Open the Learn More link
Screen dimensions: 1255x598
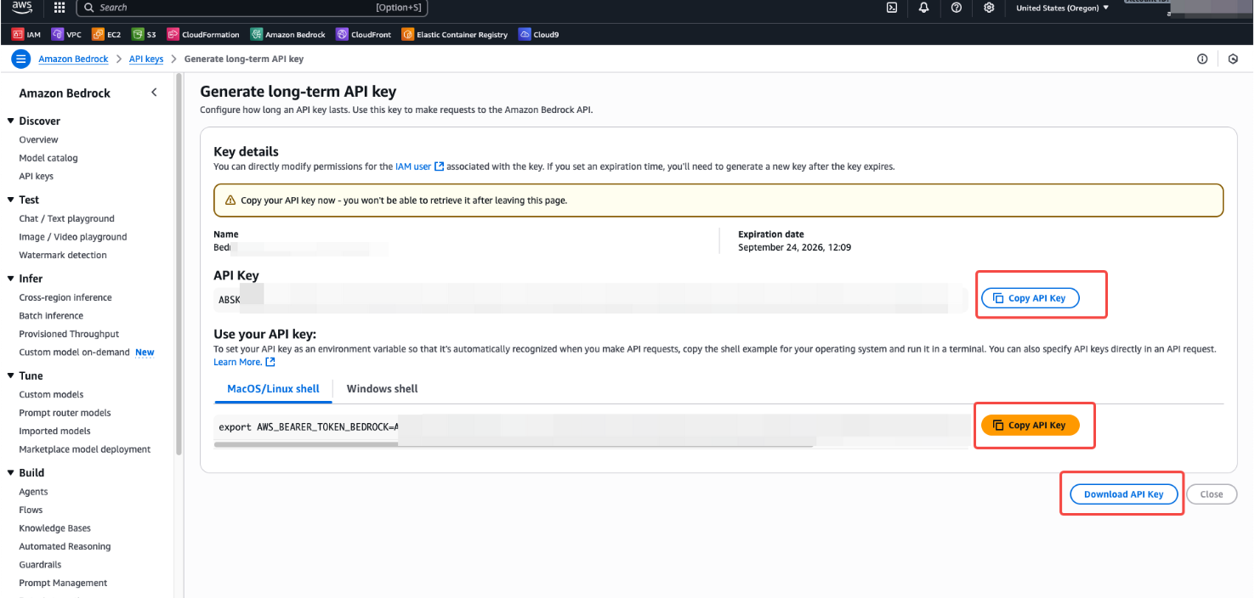(x=244, y=362)
